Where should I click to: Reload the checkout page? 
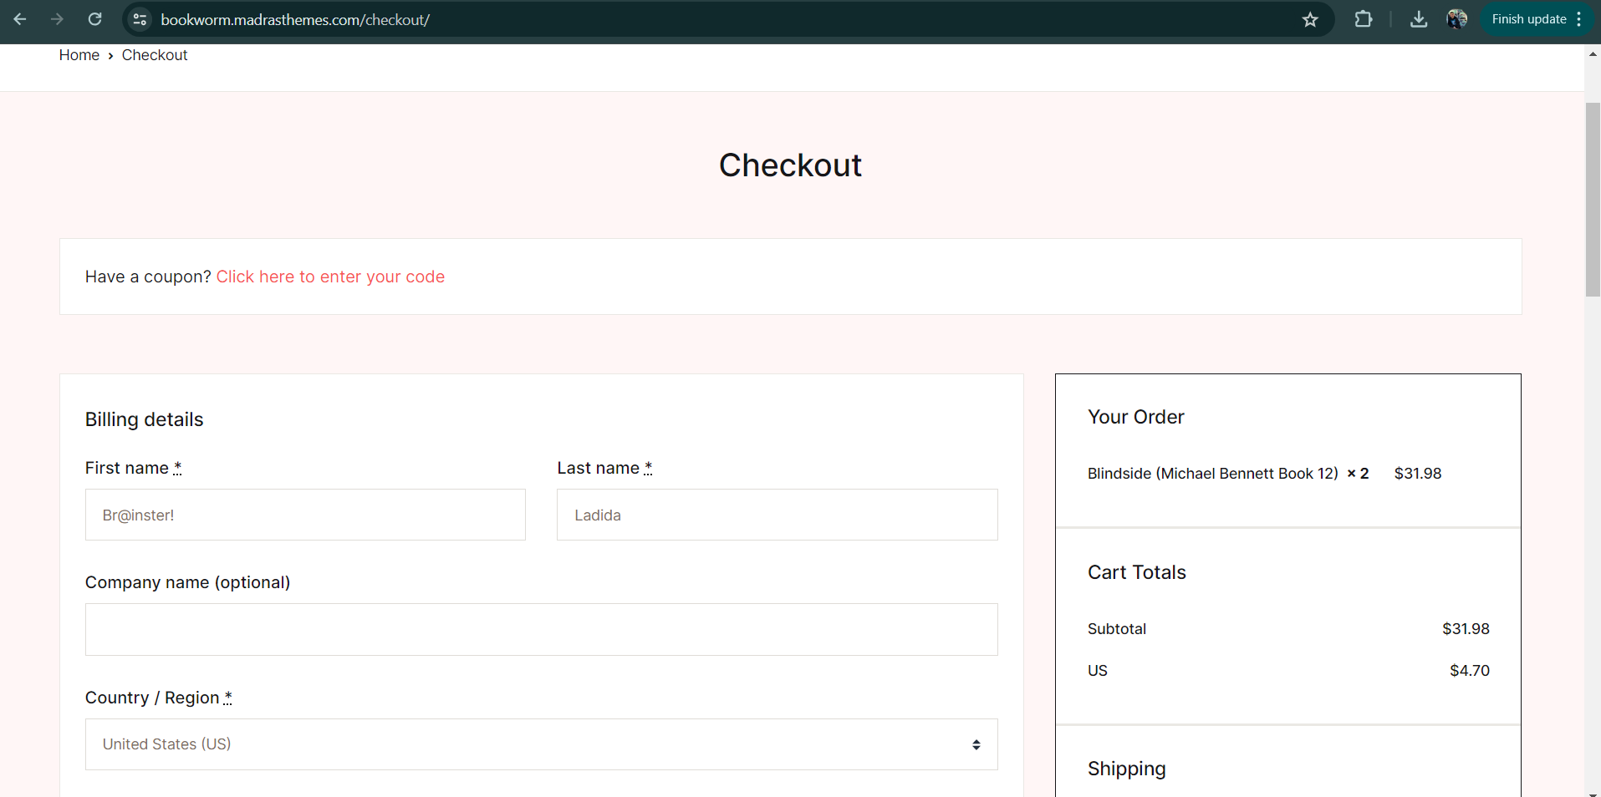(95, 19)
